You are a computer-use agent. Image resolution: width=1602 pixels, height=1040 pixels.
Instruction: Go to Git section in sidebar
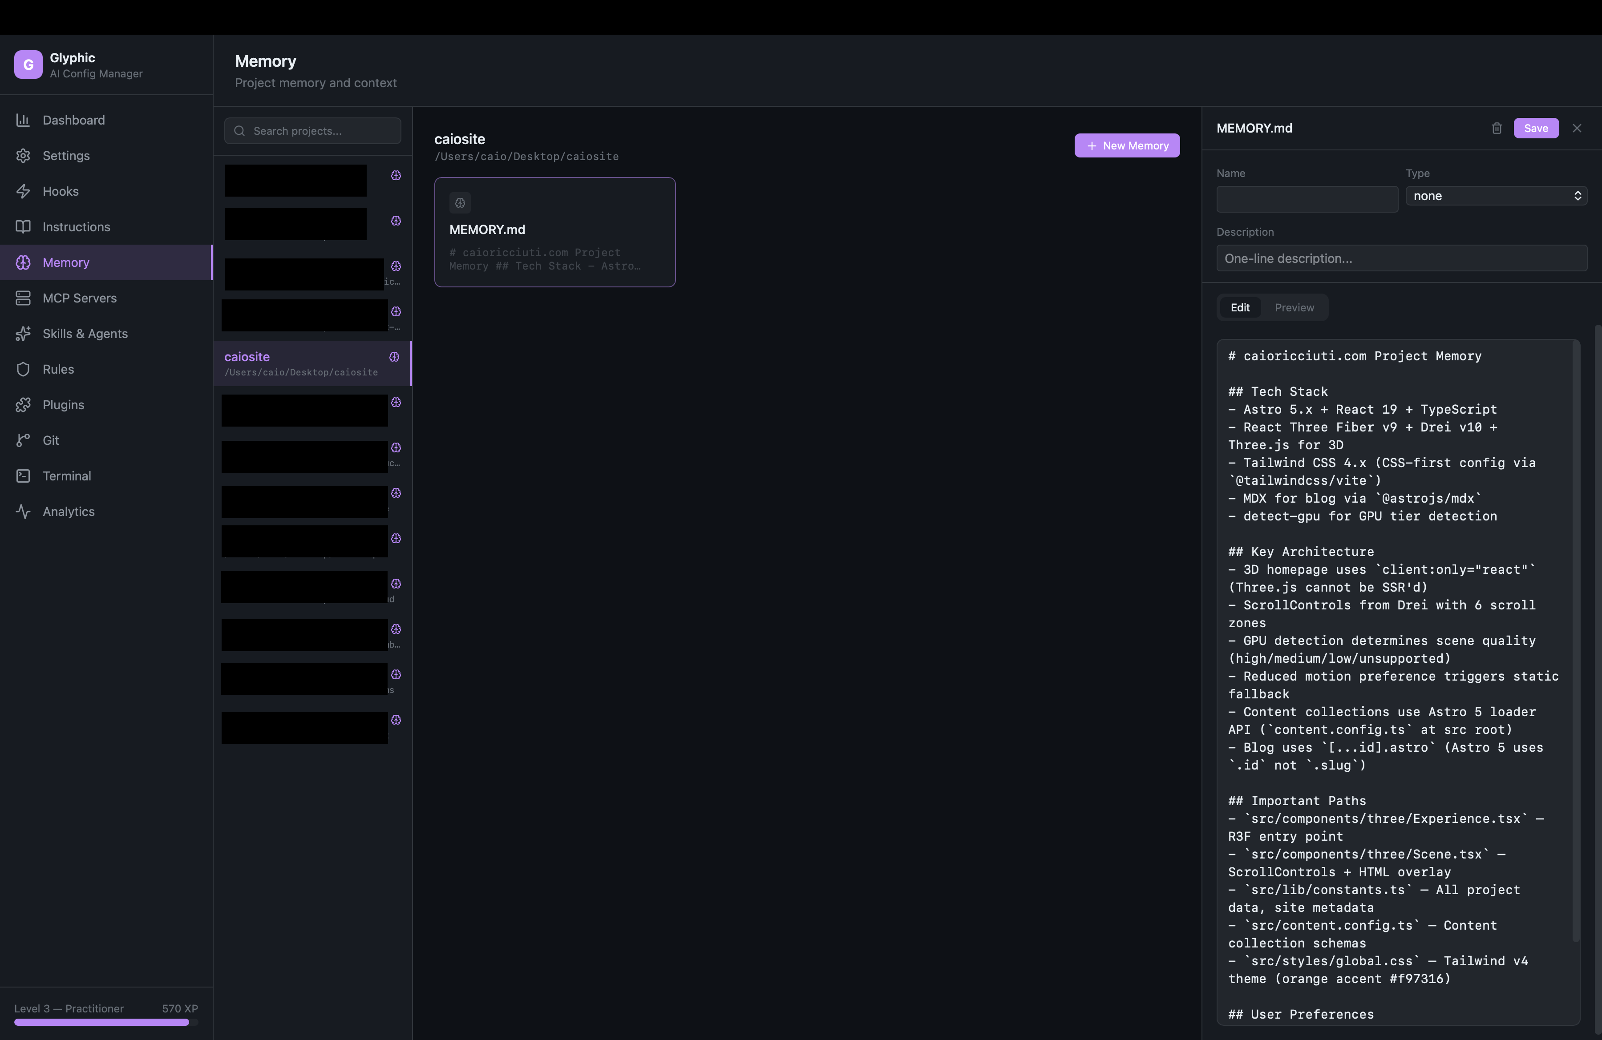click(x=50, y=440)
